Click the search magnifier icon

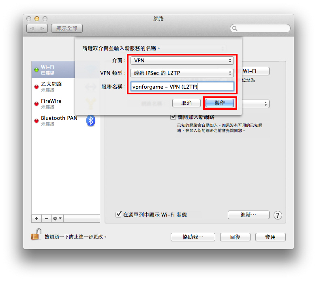tap(235, 28)
